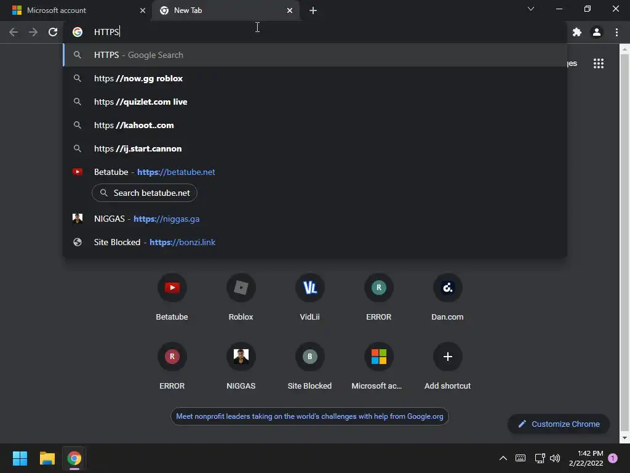Open Chrome three-dot menu

tap(616, 32)
